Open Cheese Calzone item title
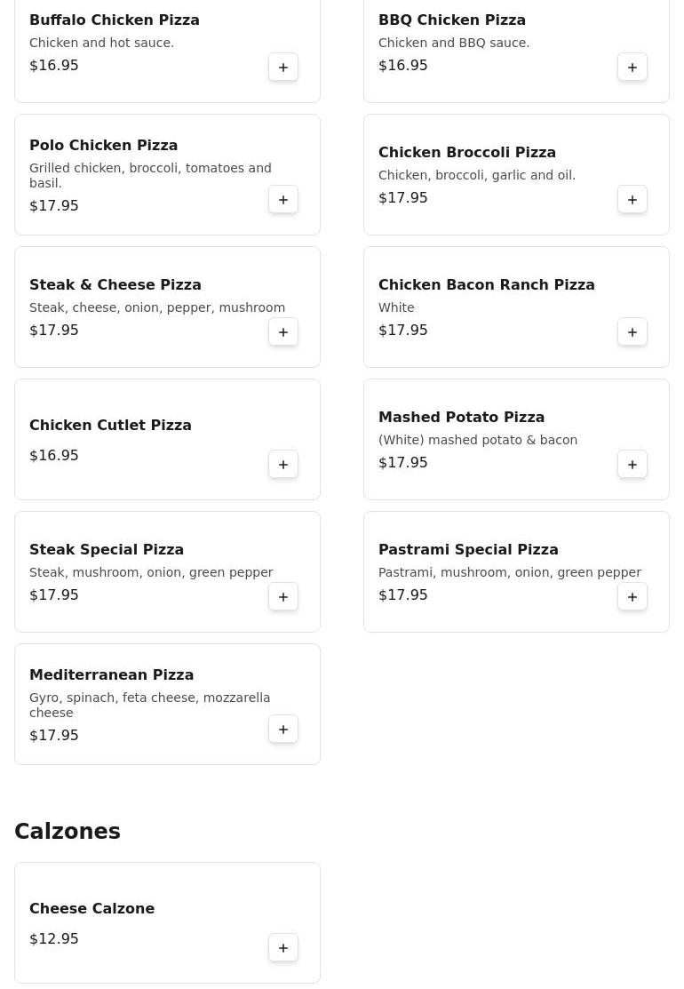 tap(91, 909)
